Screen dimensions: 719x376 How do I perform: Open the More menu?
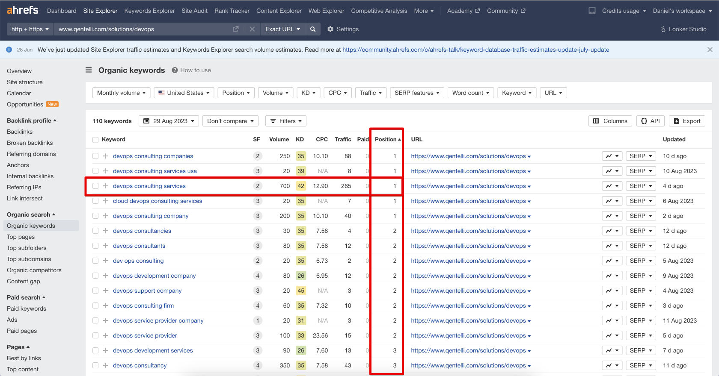pyautogui.click(x=424, y=11)
